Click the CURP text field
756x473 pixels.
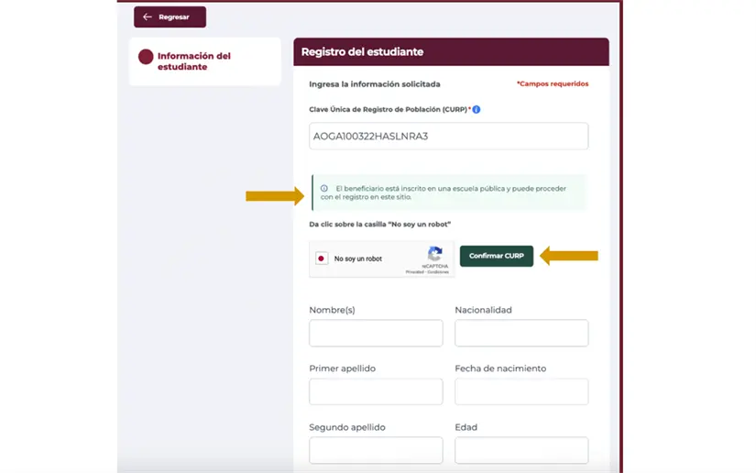tap(449, 137)
